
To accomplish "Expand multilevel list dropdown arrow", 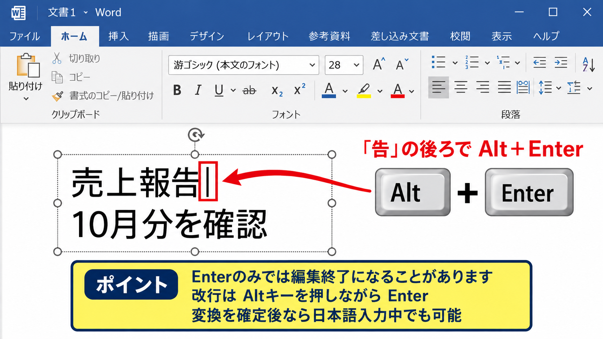I will [518, 63].
